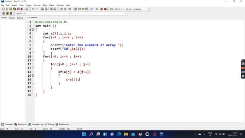The width and height of the screenshot is (245, 138).
Task: Open the taskbar clock showing 26-02-2022
Action: (x=232, y=134)
